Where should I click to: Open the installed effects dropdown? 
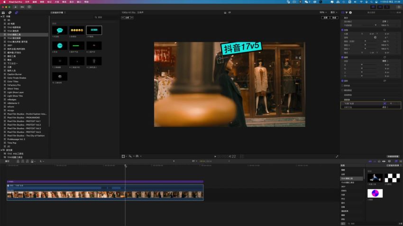coord(394,165)
